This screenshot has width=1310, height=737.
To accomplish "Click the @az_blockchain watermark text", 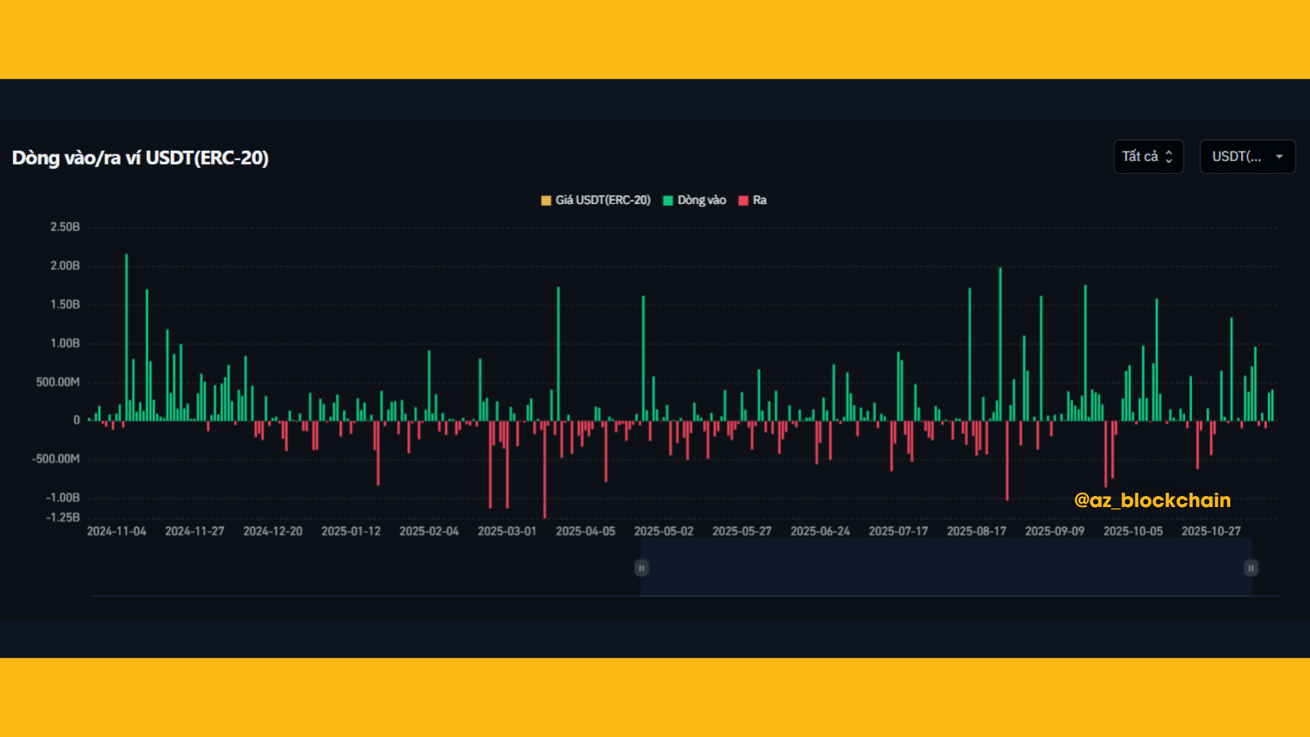I will [1152, 500].
